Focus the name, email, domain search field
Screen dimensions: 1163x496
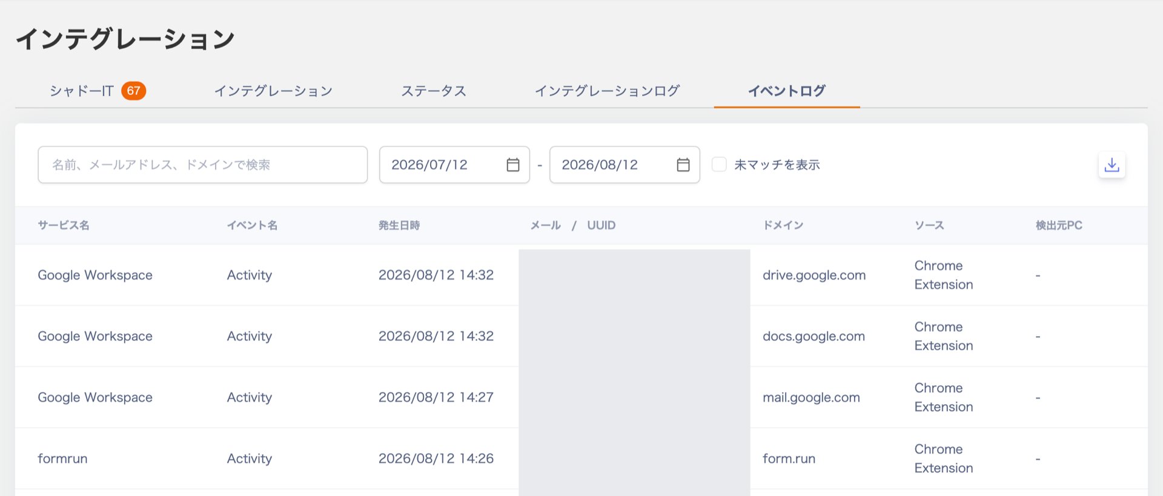pos(202,165)
